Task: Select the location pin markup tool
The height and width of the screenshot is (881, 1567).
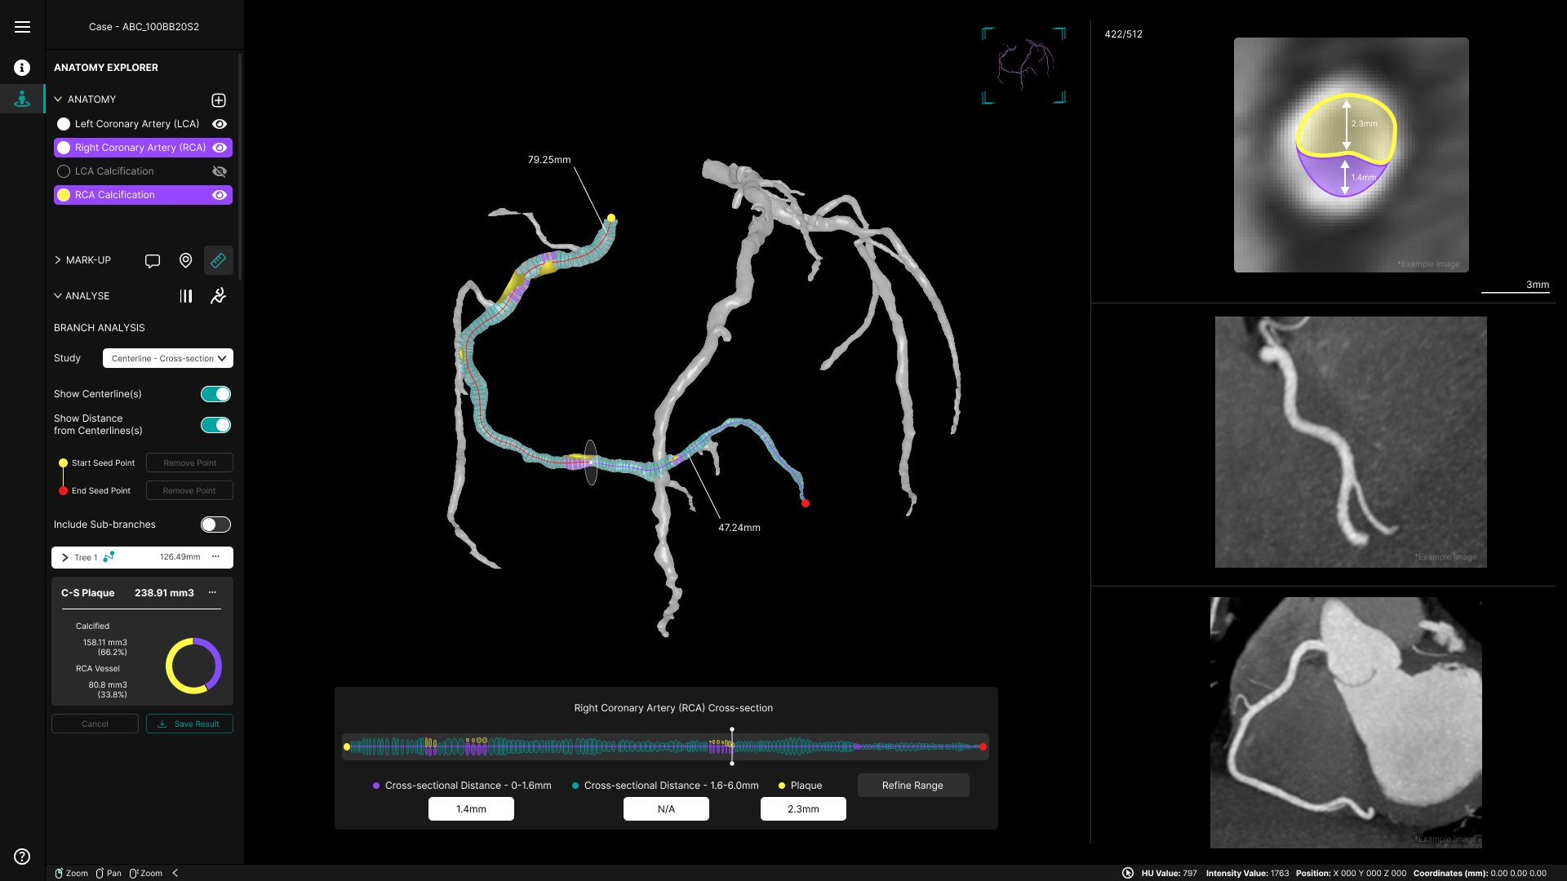Action: [185, 260]
